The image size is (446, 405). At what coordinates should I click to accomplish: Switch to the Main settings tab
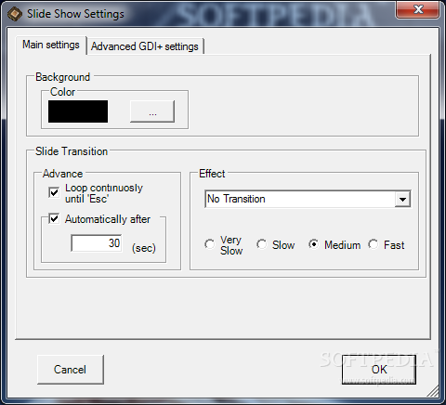[51, 45]
